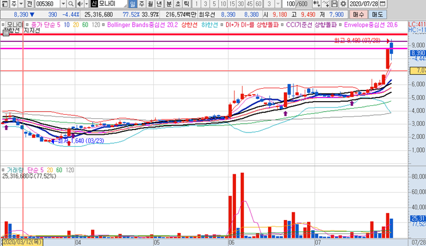426x246 pixels.
Task: Click the speaker sound icon
Action: point(80,4)
